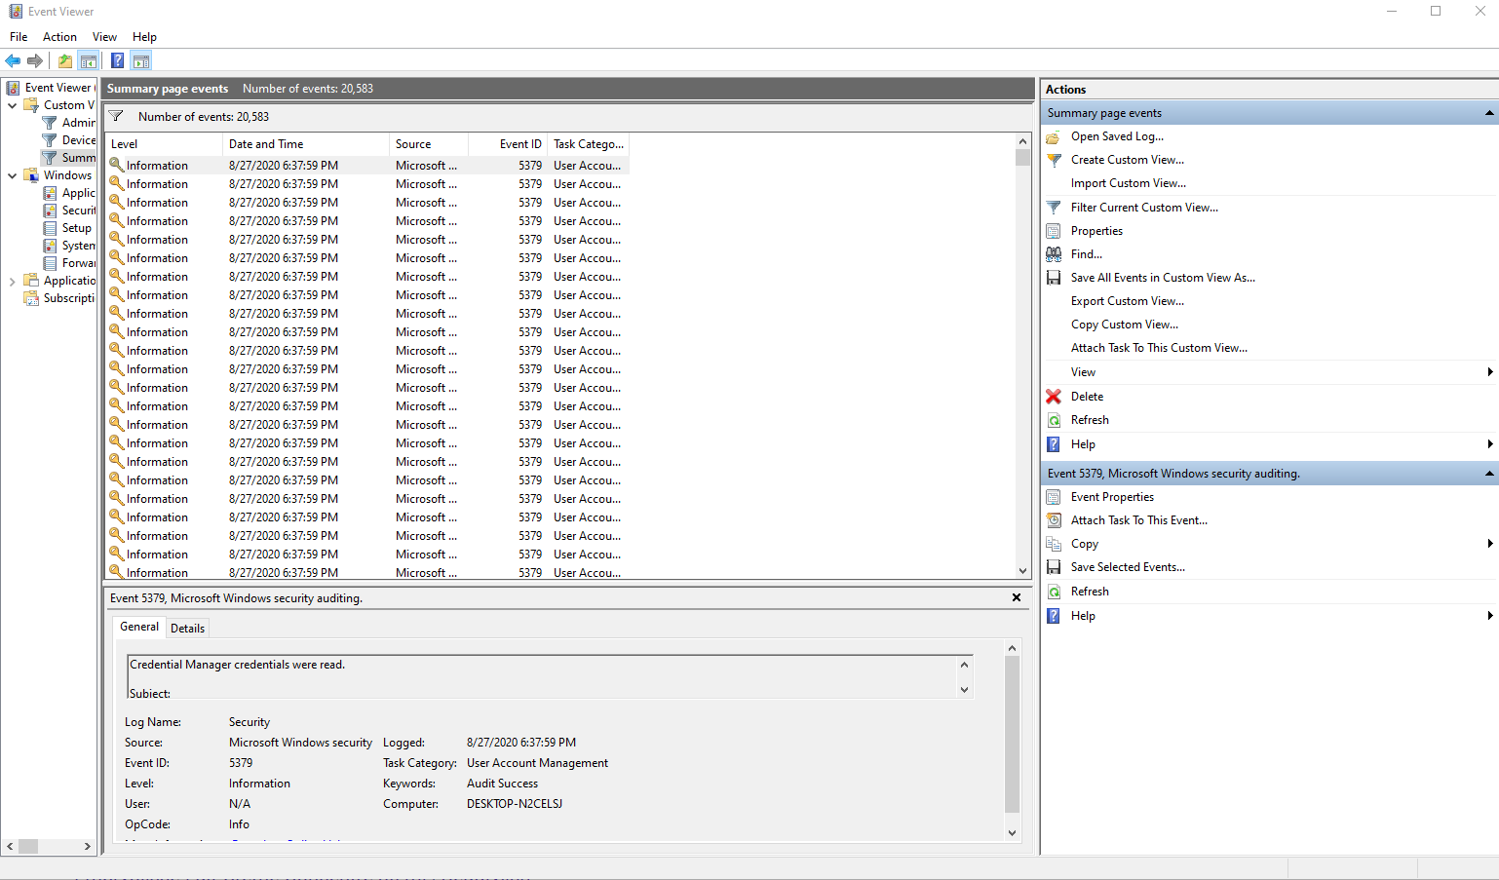
Task: Close the event preview pane
Action: coord(1017,597)
